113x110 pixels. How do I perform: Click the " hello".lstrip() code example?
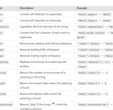pyautogui.click(x=89, y=50)
